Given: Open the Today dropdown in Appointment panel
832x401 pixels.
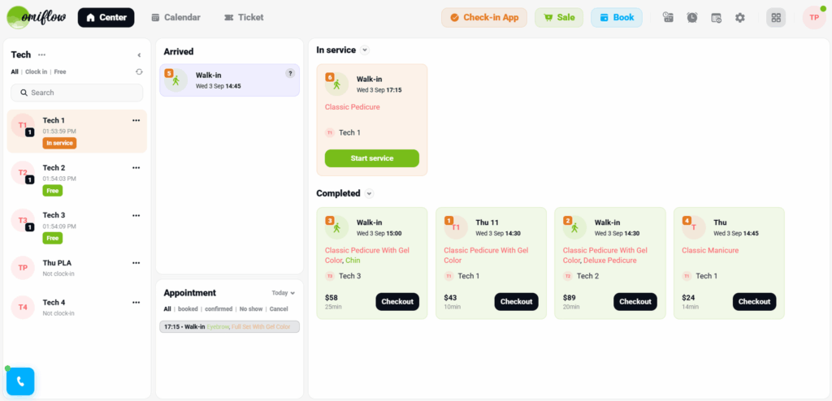Looking at the screenshot, I should point(284,293).
